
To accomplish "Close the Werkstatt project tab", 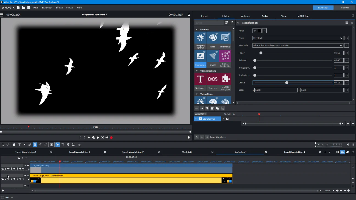I will (x=212, y=152).
